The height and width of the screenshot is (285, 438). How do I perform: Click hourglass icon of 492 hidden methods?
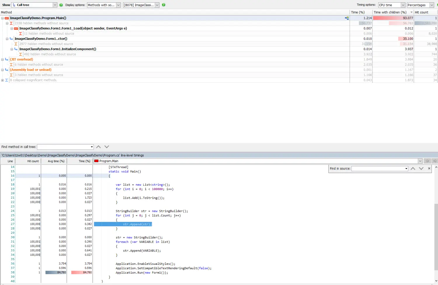20,54
